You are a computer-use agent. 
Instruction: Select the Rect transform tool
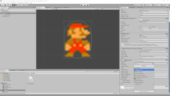tap(14, 5)
